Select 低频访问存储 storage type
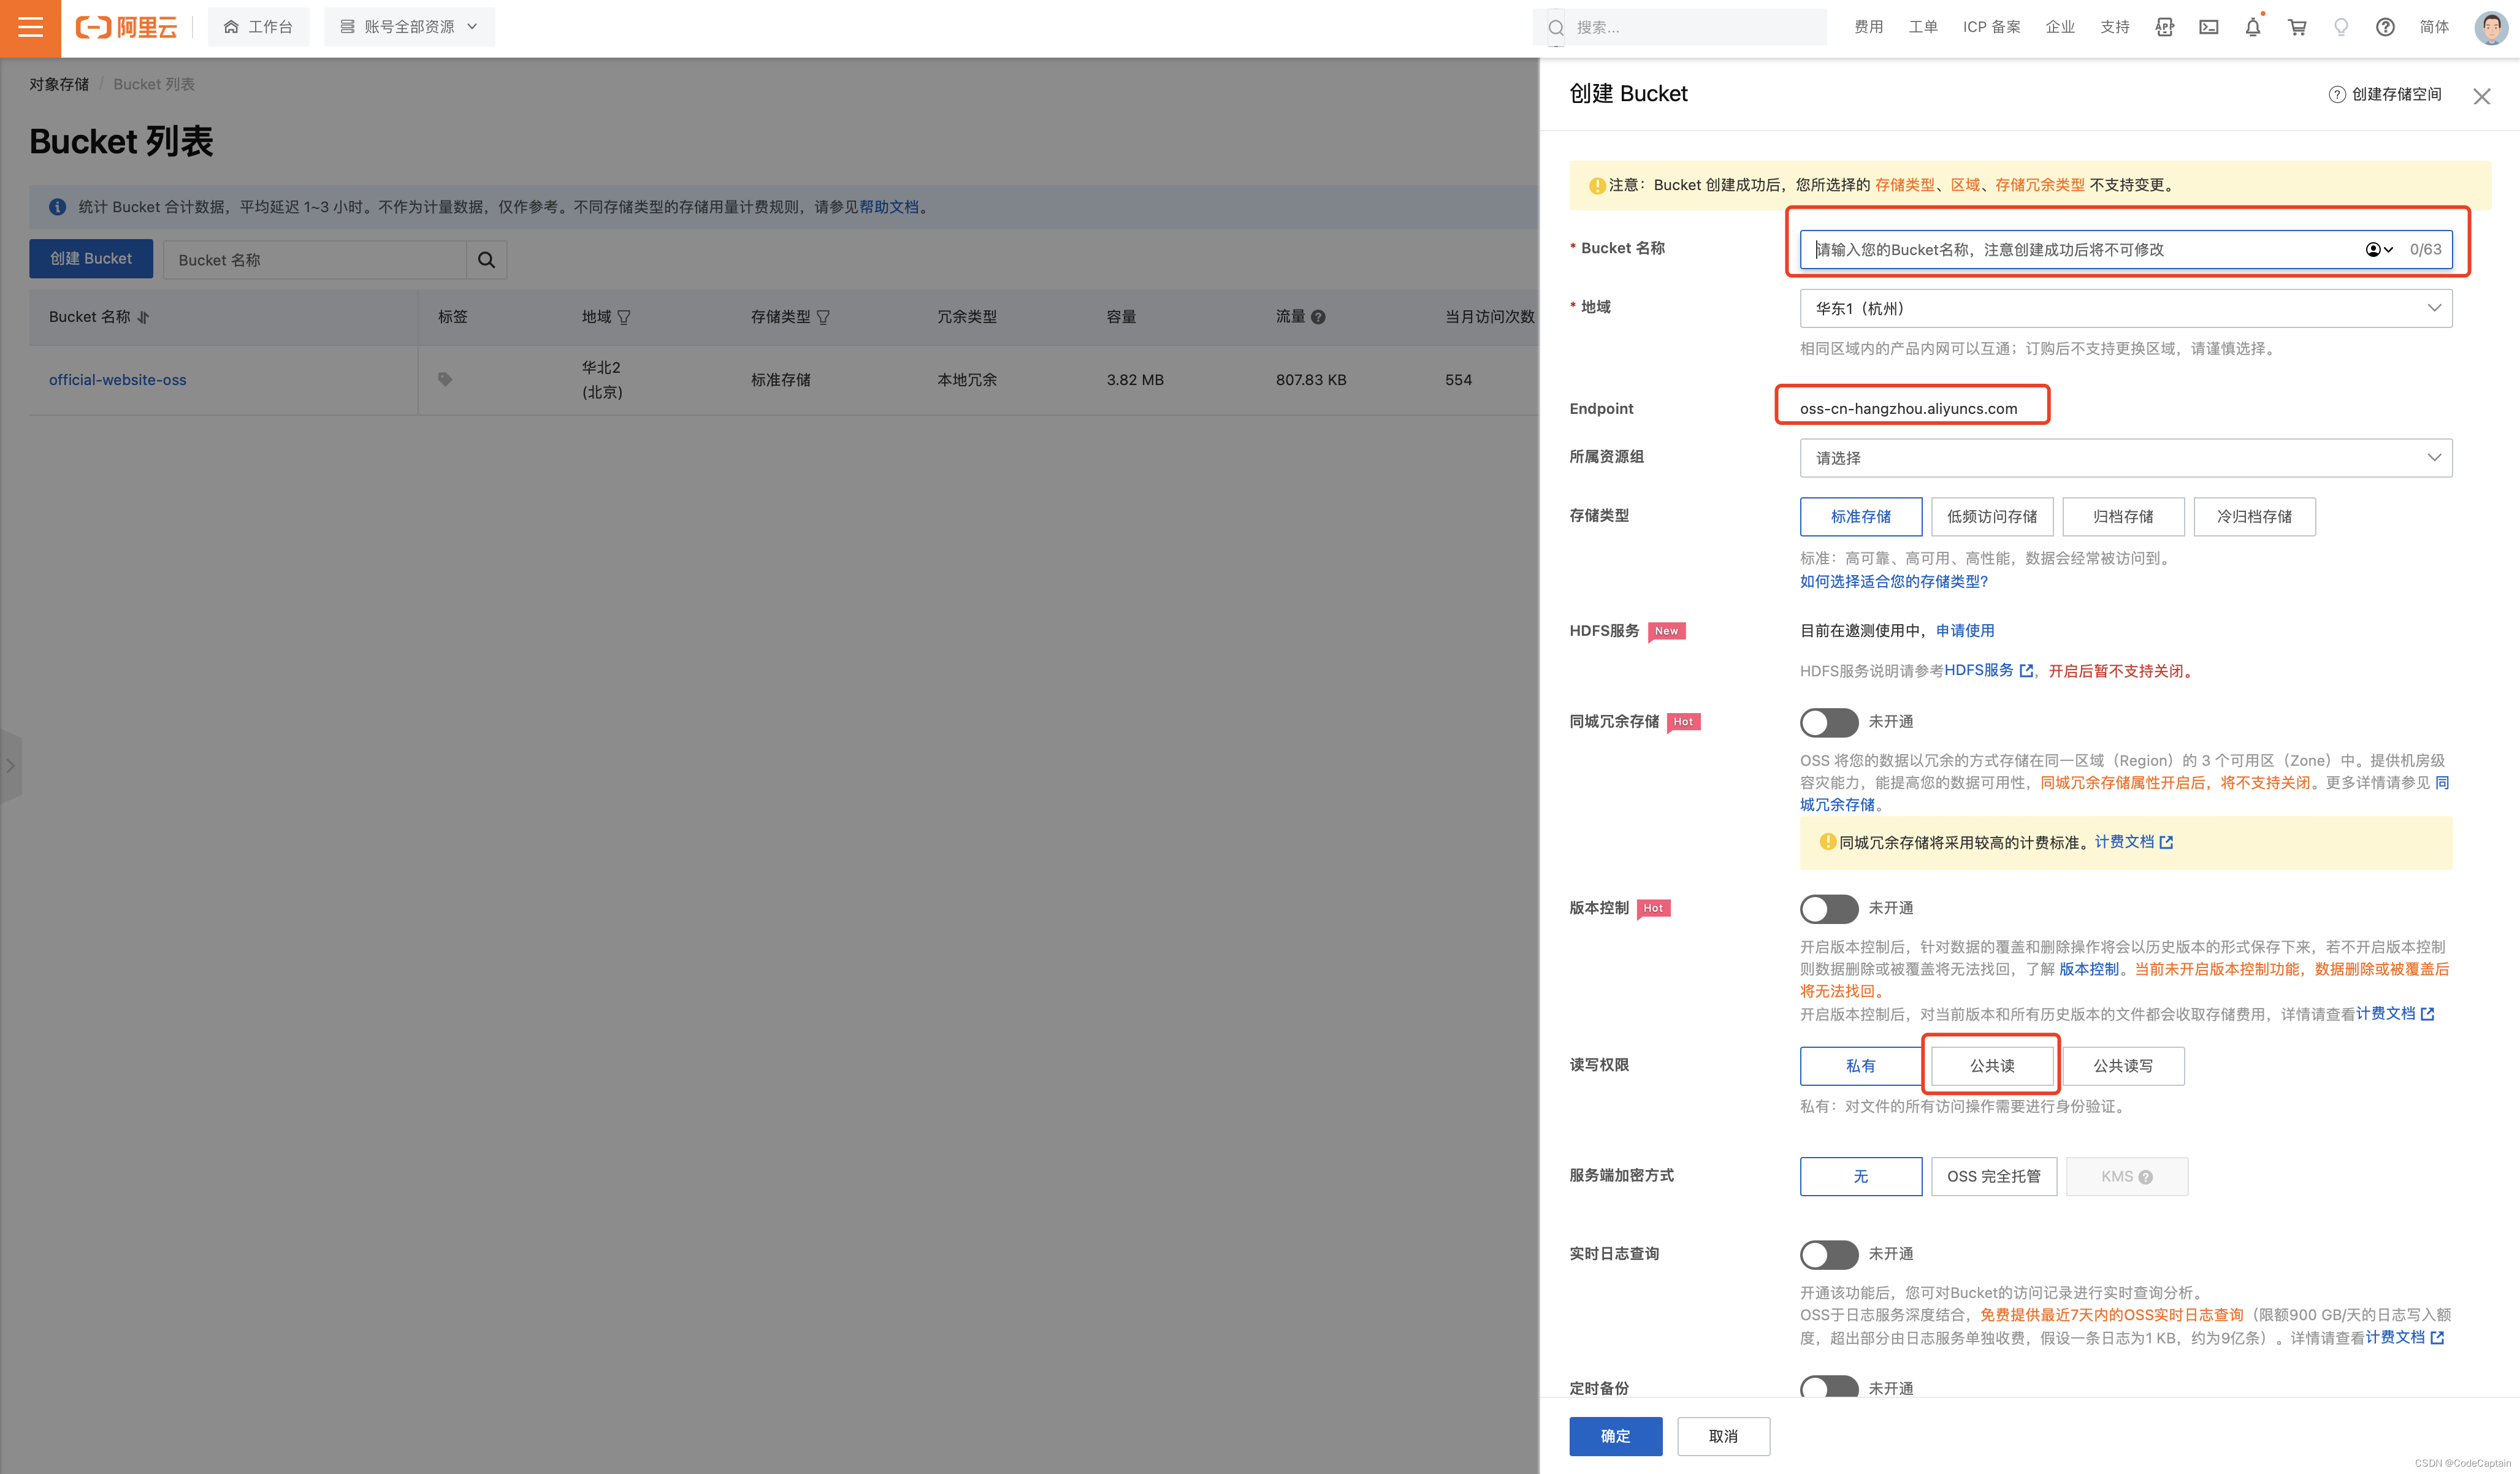 (x=1991, y=516)
